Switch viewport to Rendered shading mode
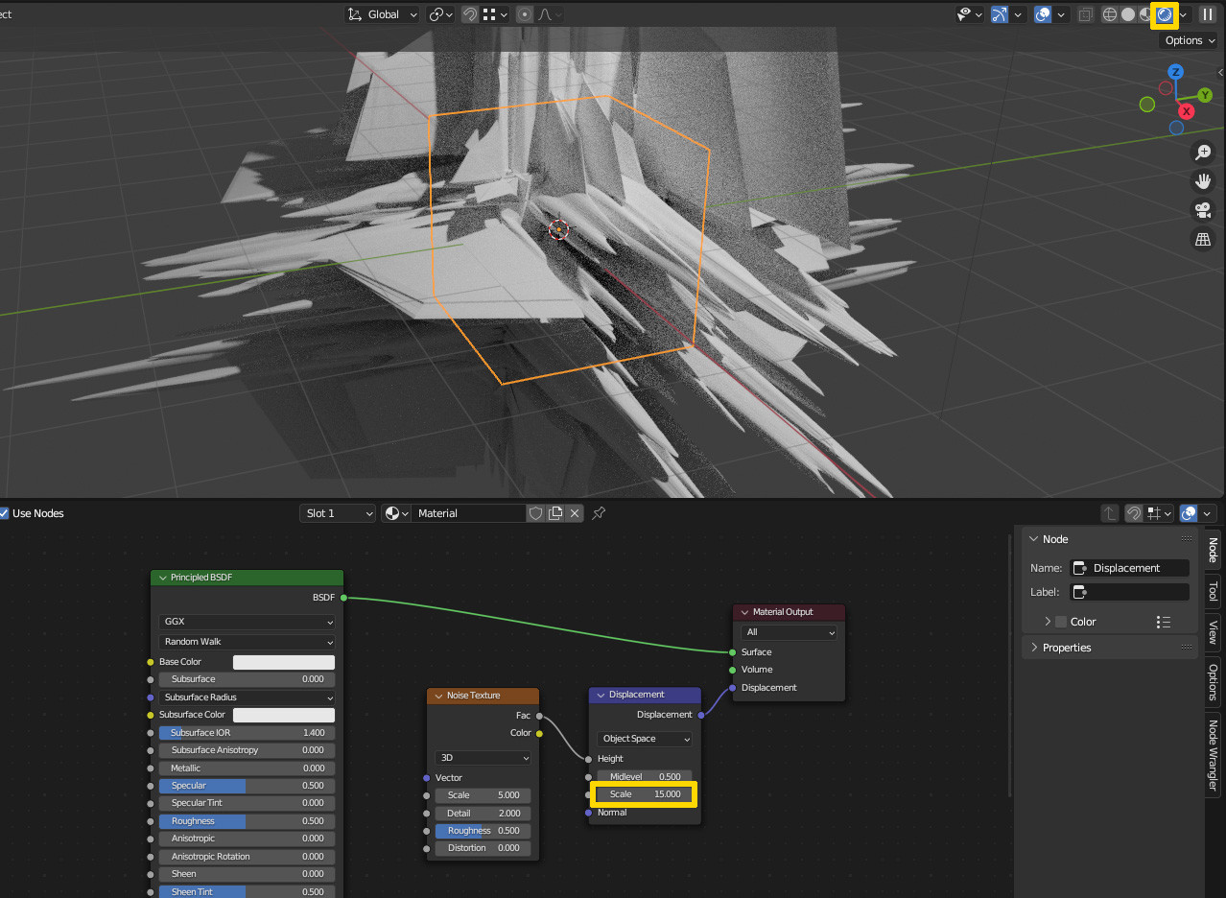Image resolution: width=1226 pixels, height=898 pixels. 1164,14
